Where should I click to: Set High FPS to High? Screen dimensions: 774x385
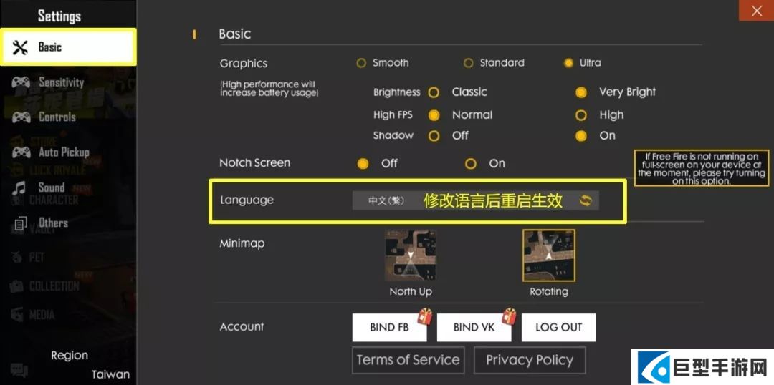(582, 115)
